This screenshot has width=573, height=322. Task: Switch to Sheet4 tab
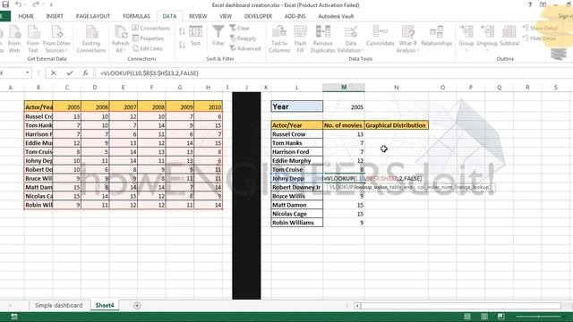105,305
